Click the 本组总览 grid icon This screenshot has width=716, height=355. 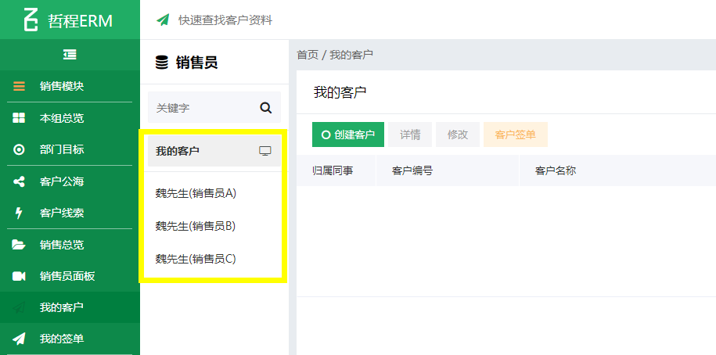(x=19, y=118)
